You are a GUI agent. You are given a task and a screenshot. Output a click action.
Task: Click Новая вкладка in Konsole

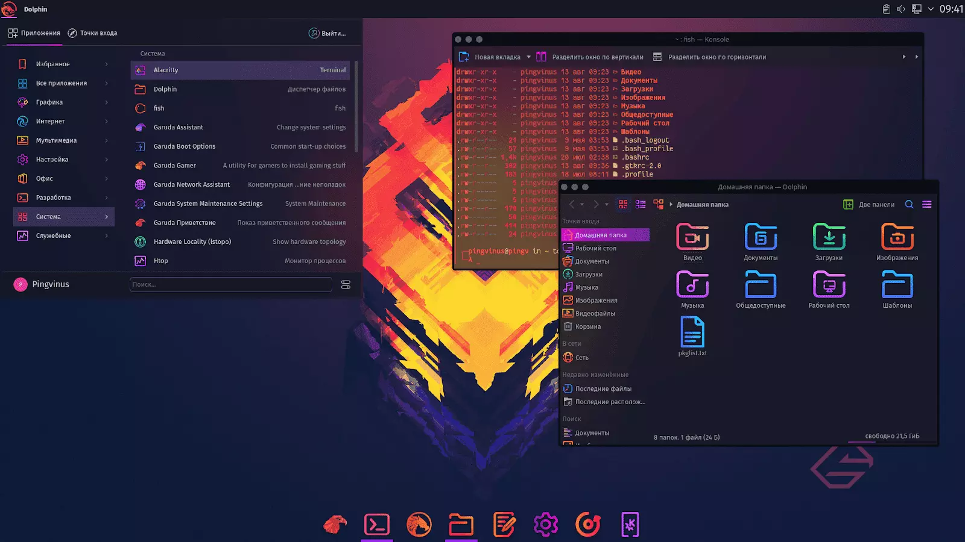tap(490, 57)
